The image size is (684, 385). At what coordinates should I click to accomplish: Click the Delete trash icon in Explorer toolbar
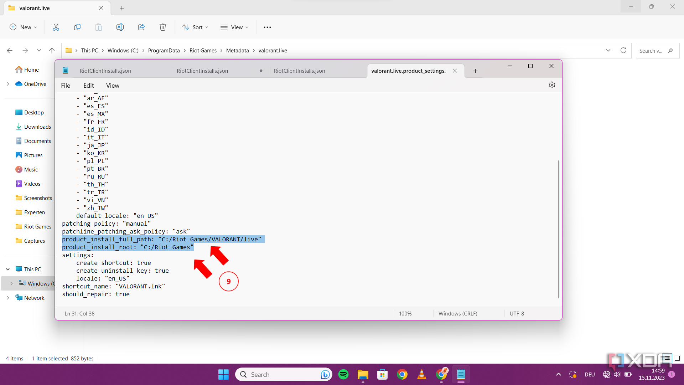point(163,27)
